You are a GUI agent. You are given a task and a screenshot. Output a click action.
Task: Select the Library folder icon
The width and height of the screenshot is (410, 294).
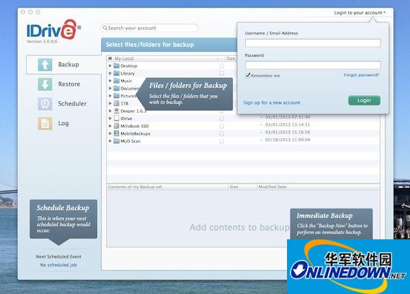(116, 73)
